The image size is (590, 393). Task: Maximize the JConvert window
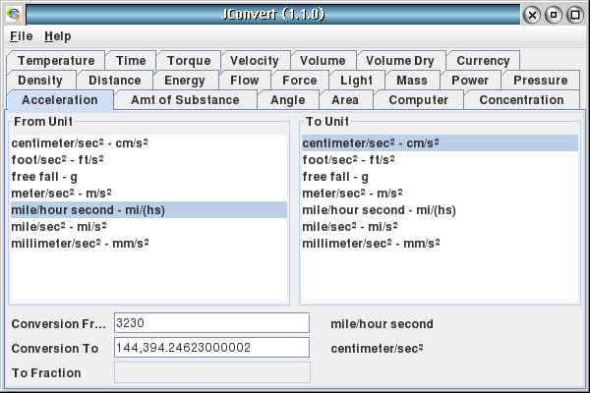(x=575, y=15)
